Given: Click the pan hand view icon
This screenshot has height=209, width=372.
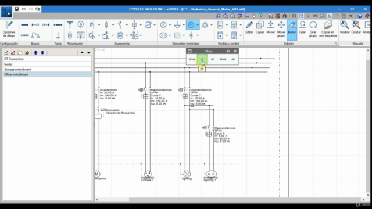Looking at the screenshot, I should (254, 16).
